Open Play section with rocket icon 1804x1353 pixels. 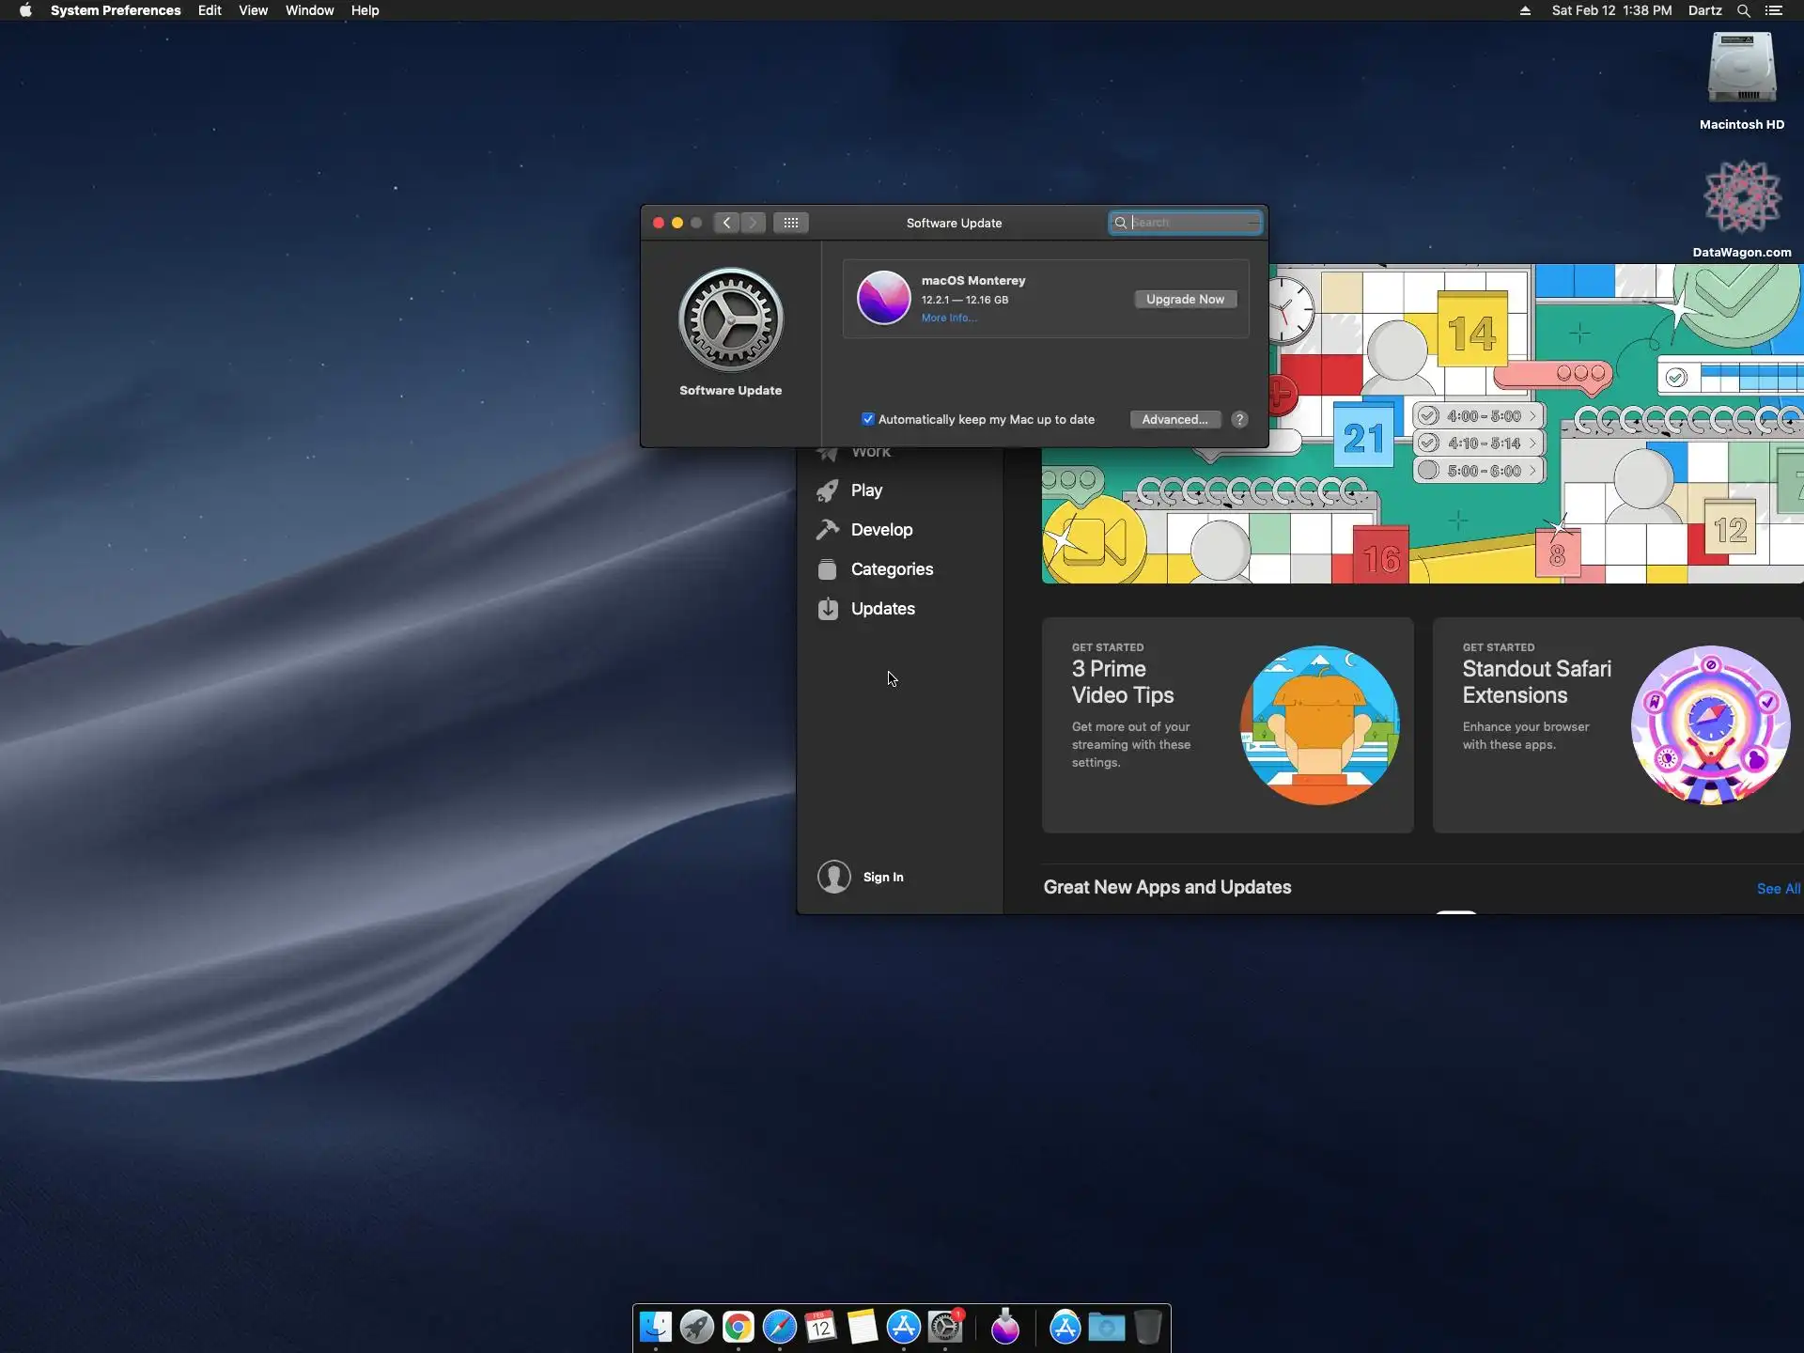pos(865,490)
